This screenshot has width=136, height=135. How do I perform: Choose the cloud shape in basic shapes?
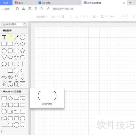point(23,57)
